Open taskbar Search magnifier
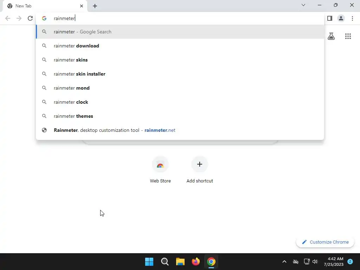Screen dimensions: 360x270 coord(165,262)
